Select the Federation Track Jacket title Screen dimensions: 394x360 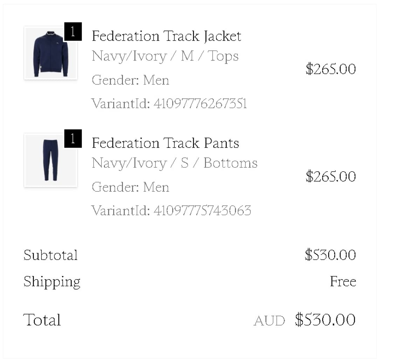click(x=166, y=36)
